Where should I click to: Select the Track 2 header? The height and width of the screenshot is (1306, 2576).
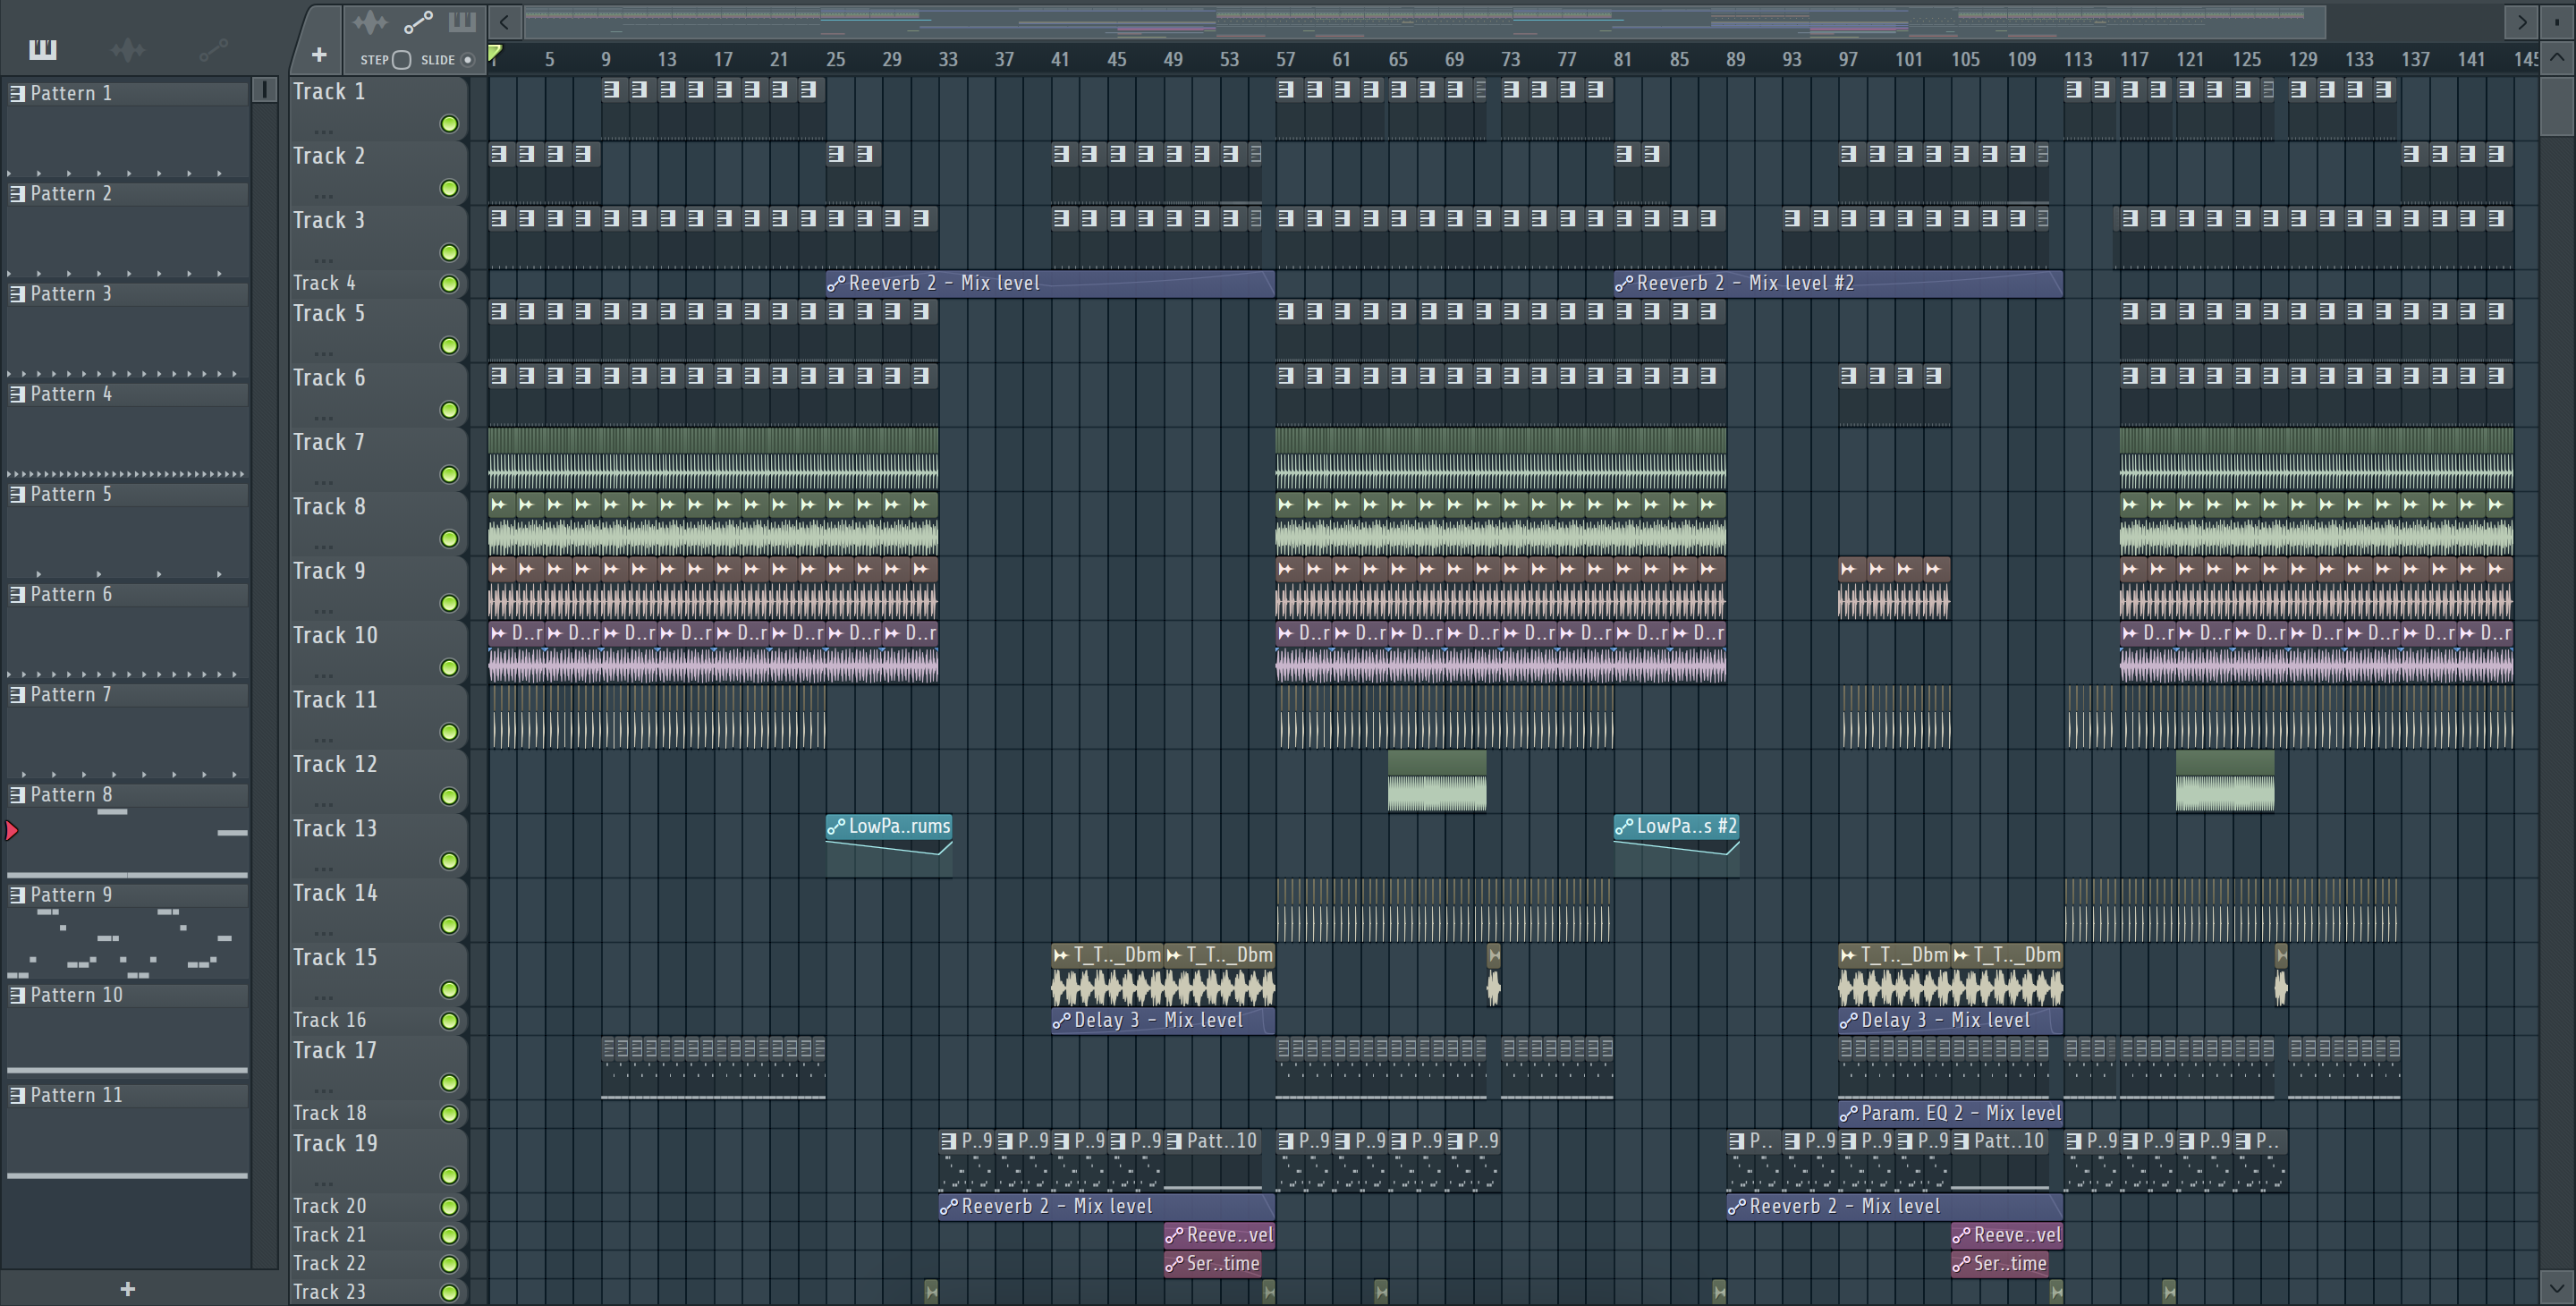pyautogui.click(x=378, y=172)
